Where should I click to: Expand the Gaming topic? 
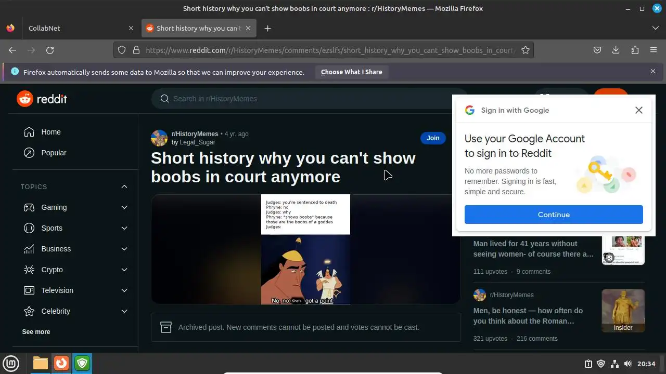[x=124, y=207]
